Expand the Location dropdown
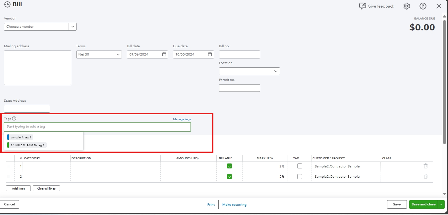448x215 pixels. [276, 71]
